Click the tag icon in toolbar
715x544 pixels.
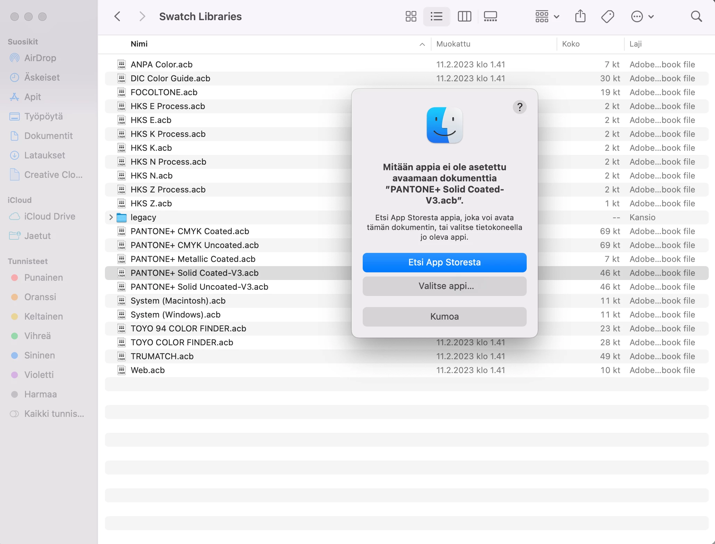607,16
